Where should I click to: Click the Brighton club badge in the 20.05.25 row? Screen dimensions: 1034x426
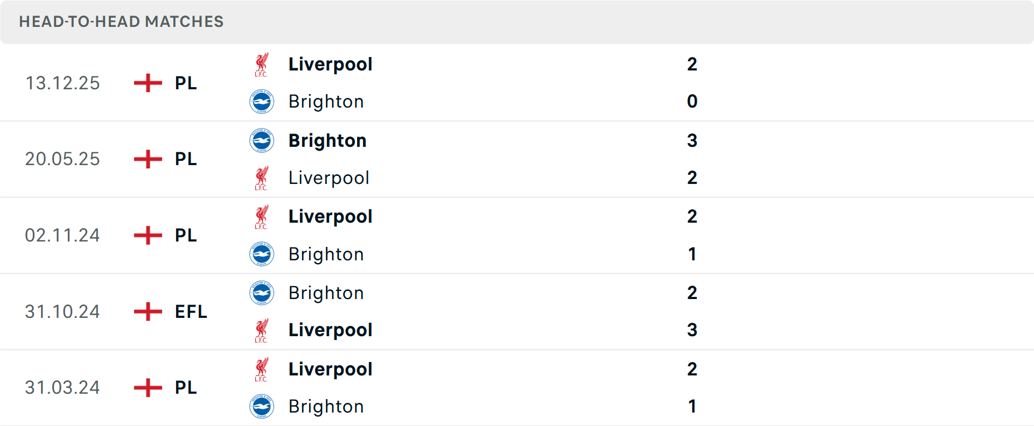[x=262, y=140]
